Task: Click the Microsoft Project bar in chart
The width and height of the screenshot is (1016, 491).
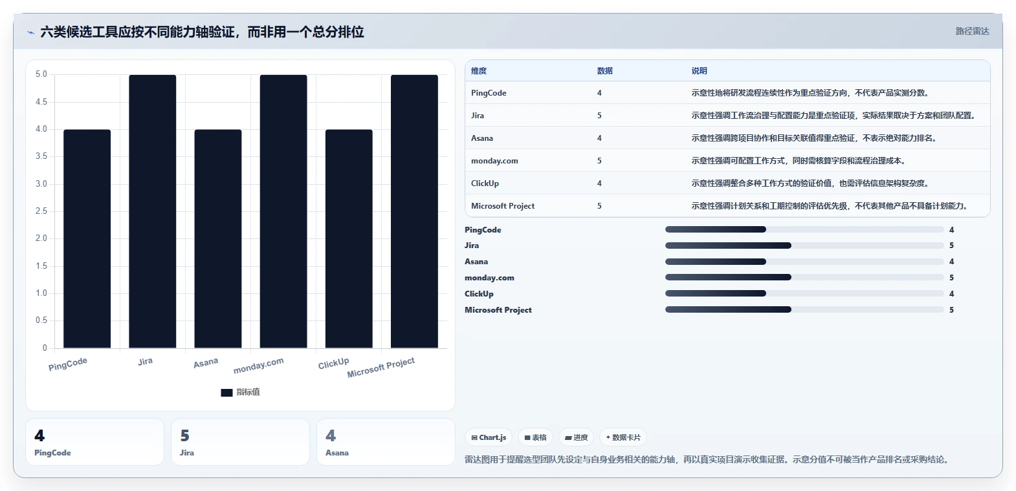Action: [414, 211]
